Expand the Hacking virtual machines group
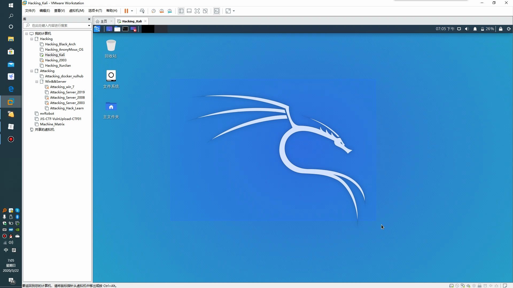 pos(31,39)
